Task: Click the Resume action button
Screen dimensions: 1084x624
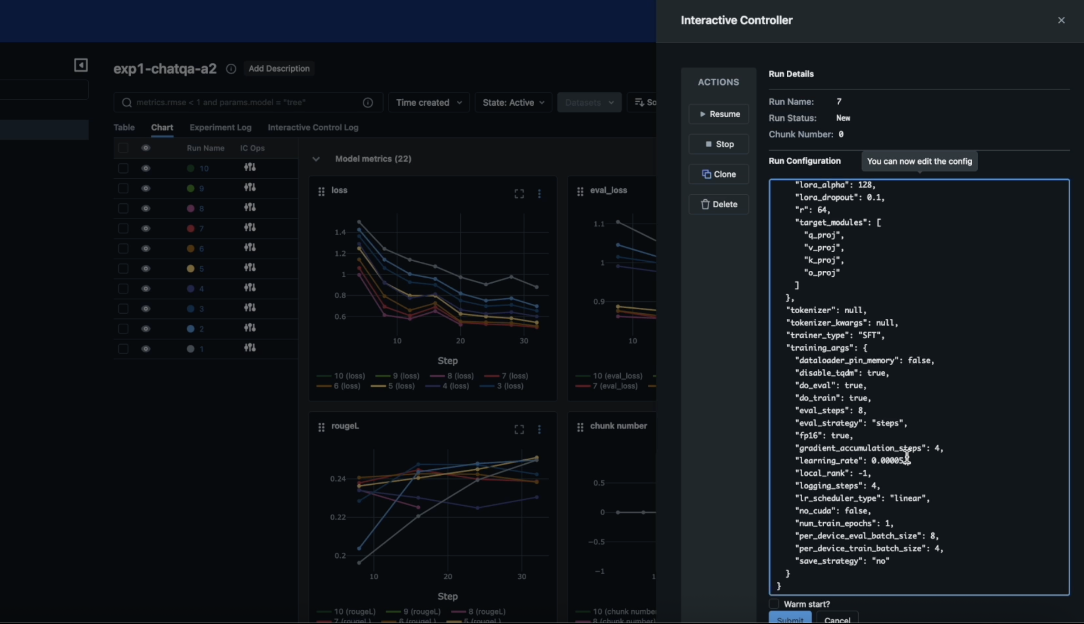Action: (x=718, y=114)
